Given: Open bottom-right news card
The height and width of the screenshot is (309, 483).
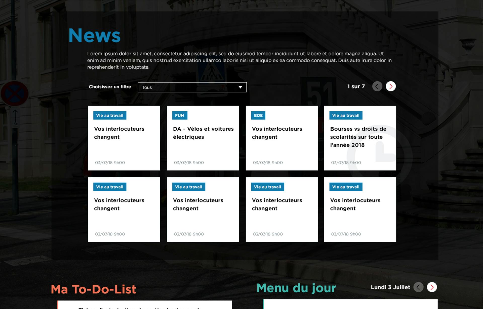Looking at the screenshot, I should point(360,210).
